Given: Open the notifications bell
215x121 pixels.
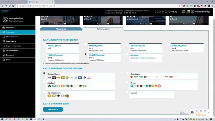Looking at the screenshot, I should (188, 12).
